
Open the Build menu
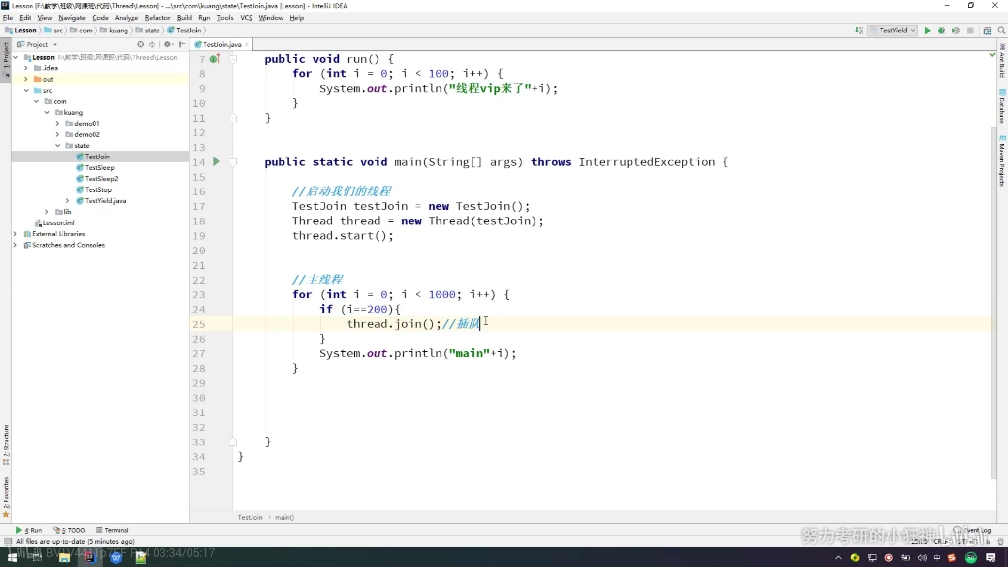click(x=184, y=18)
